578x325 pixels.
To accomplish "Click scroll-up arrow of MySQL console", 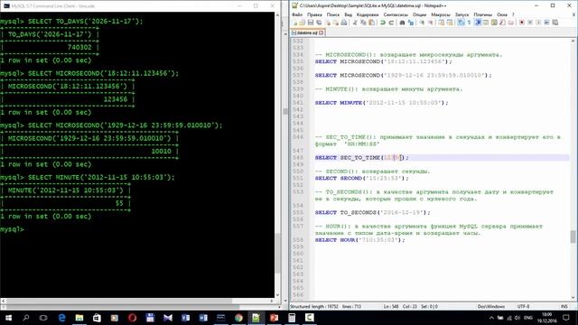I will pos(277,15).
